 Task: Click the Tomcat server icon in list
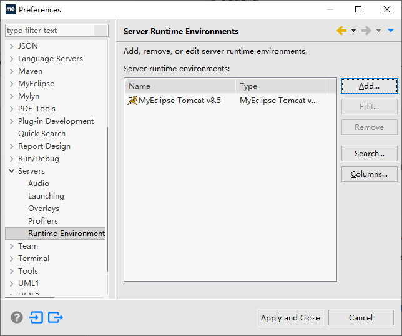click(132, 101)
